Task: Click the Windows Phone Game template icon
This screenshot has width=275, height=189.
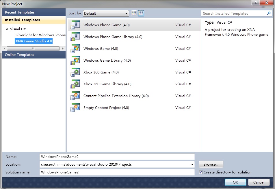Action: point(75,25)
